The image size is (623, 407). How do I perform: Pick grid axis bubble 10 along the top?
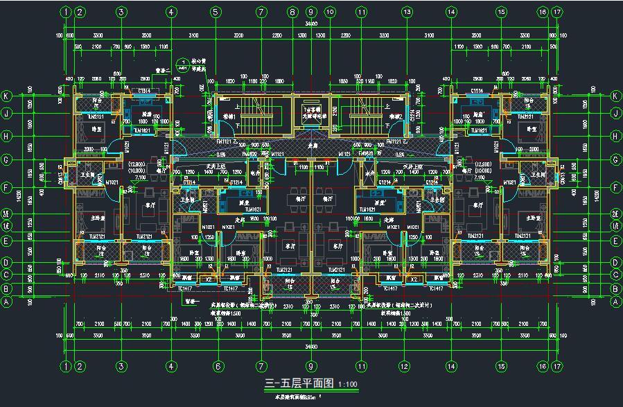[x=330, y=12]
